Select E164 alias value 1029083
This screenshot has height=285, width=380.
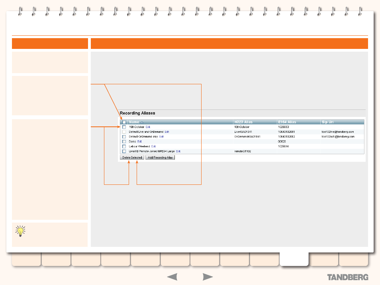(x=283, y=127)
